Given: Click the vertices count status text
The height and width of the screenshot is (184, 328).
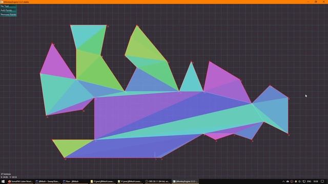Looking at the screenshot, I should [6, 174].
